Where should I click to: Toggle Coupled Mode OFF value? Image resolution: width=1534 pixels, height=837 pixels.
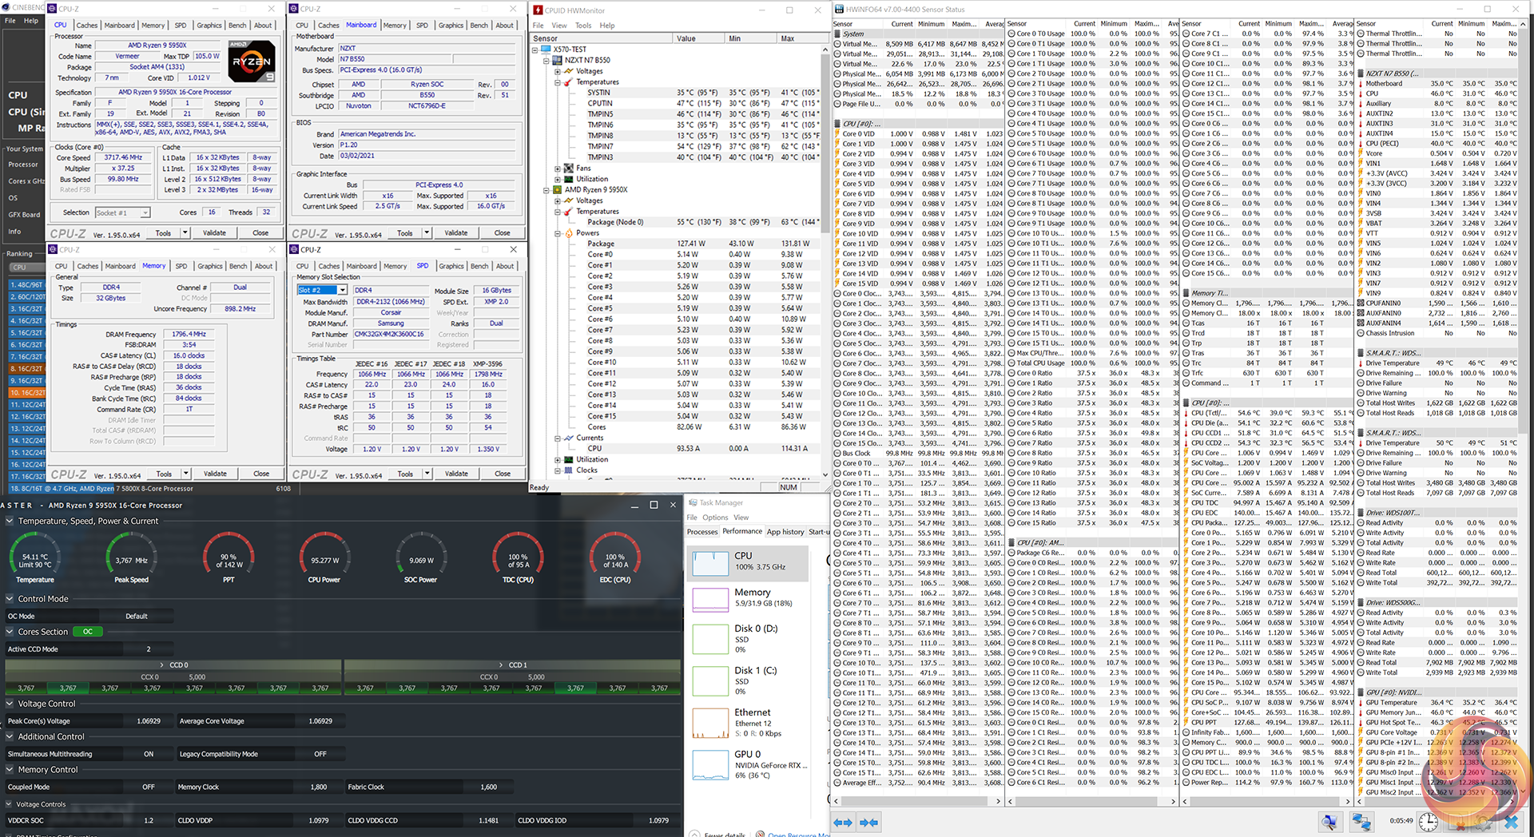tap(149, 787)
